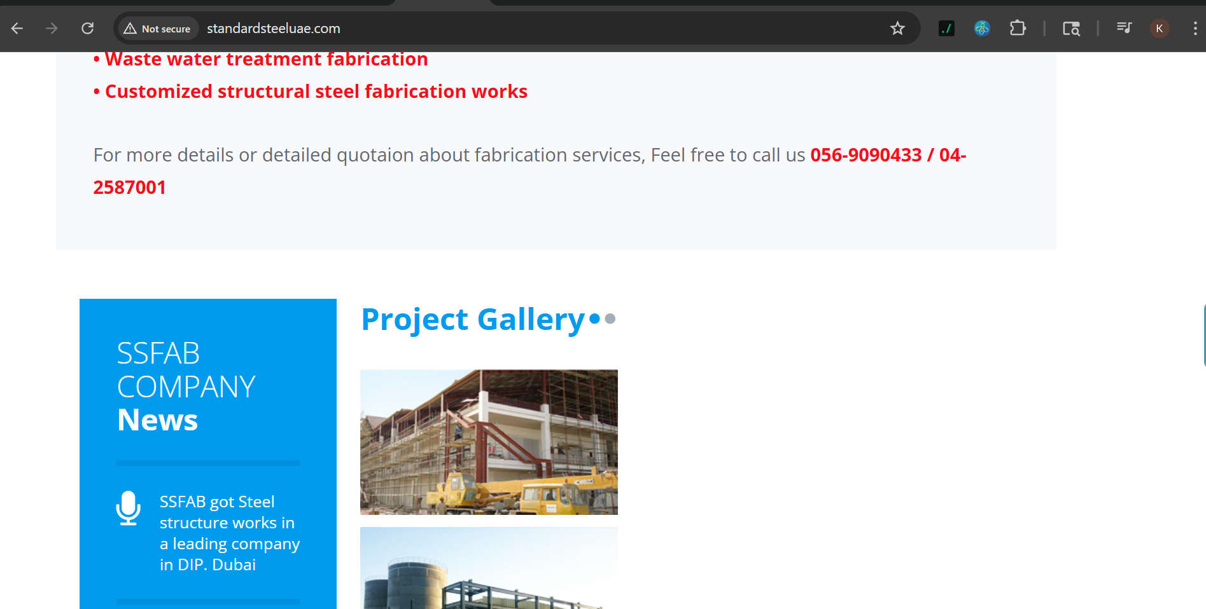Click the 'K' profile avatar
This screenshot has height=609, width=1206.
pyautogui.click(x=1159, y=28)
